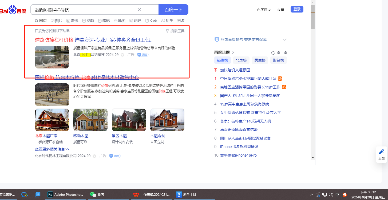This screenshot has height=200, width=388.
Task: Open the 反馈 feedback pencil icon
Action: [x=381, y=152]
